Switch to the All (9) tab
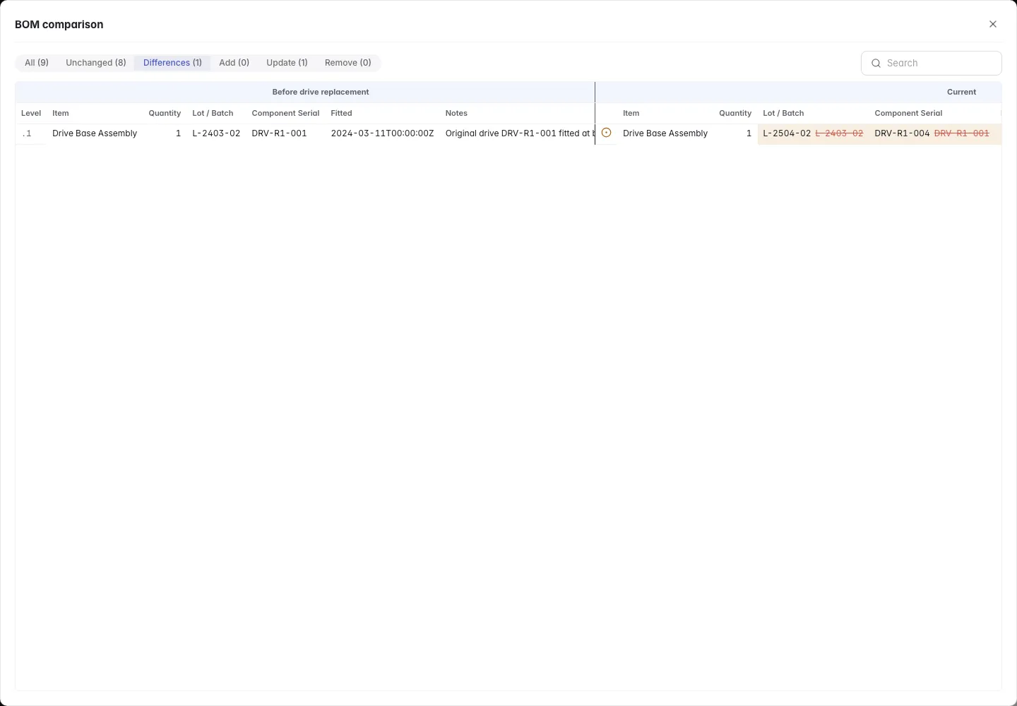1017x706 pixels. (x=37, y=63)
